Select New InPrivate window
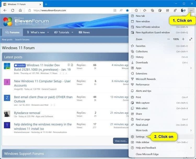 coord(162,27)
